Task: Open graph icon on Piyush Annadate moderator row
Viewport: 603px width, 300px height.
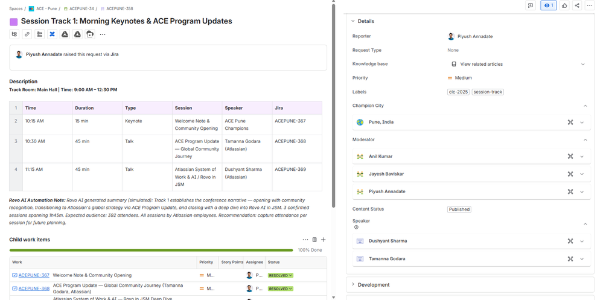Action: 570,191
